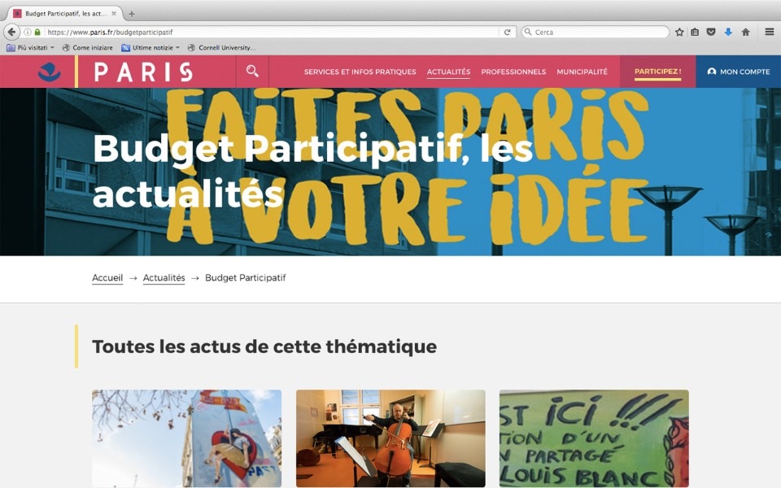This screenshot has height=488, width=781.
Task: Click the Cerca search field
Action: [x=596, y=32]
